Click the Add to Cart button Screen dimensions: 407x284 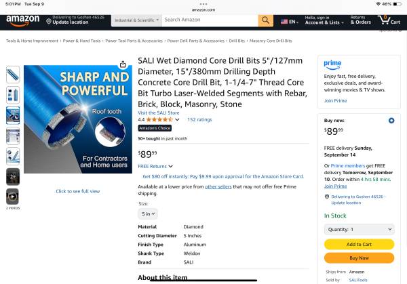point(360,244)
